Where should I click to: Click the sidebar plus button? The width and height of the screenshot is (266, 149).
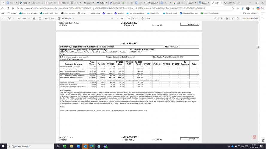tap(263, 17)
